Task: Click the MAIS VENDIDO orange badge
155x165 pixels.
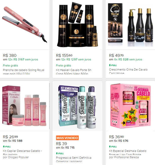Action: (x=67, y=138)
